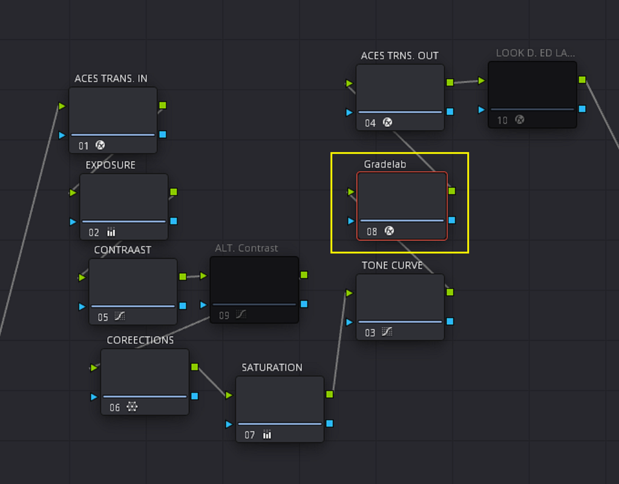Click the ACES TRNS. OUT node label
The width and height of the screenshot is (619, 484).
click(x=399, y=56)
